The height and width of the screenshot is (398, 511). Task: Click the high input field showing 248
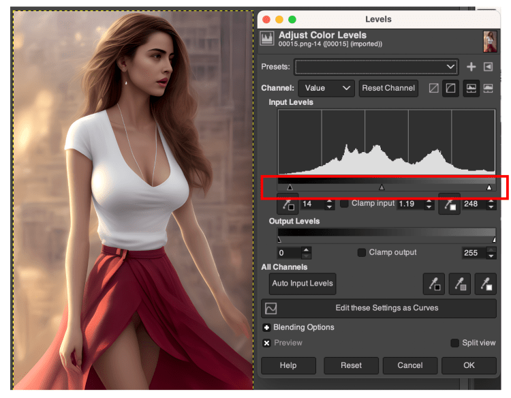pos(474,204)
